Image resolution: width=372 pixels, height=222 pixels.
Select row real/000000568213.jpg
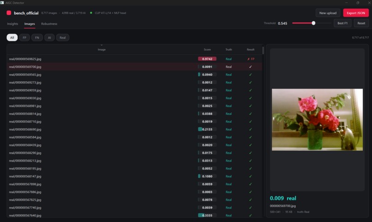[x=134, y=161]
